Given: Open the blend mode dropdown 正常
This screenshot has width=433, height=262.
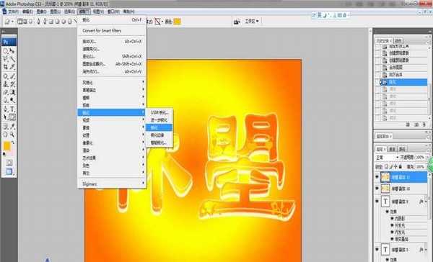Looking at the screenshot, I should (387, 158).
